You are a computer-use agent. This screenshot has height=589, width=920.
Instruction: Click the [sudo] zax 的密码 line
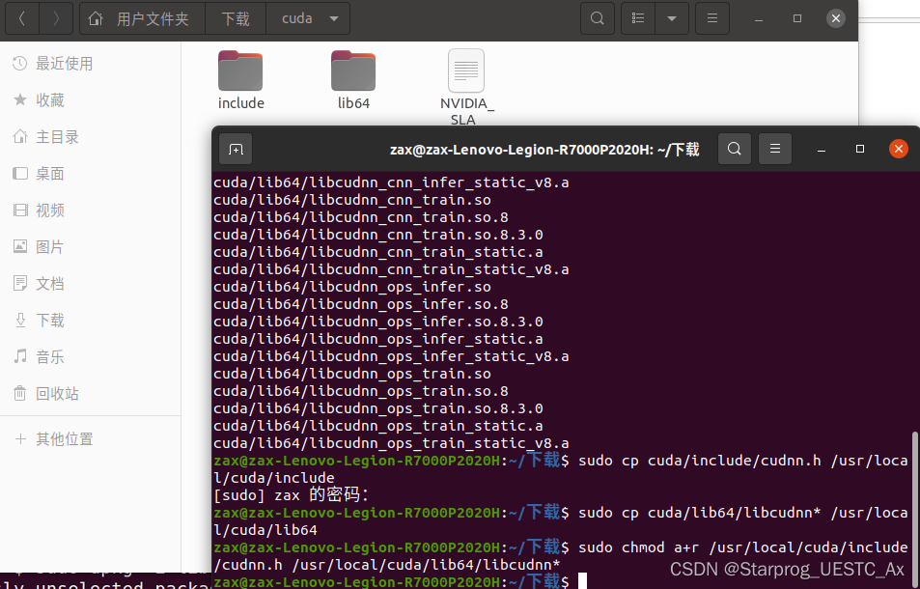pyautogui.click(x=291, y=495)
